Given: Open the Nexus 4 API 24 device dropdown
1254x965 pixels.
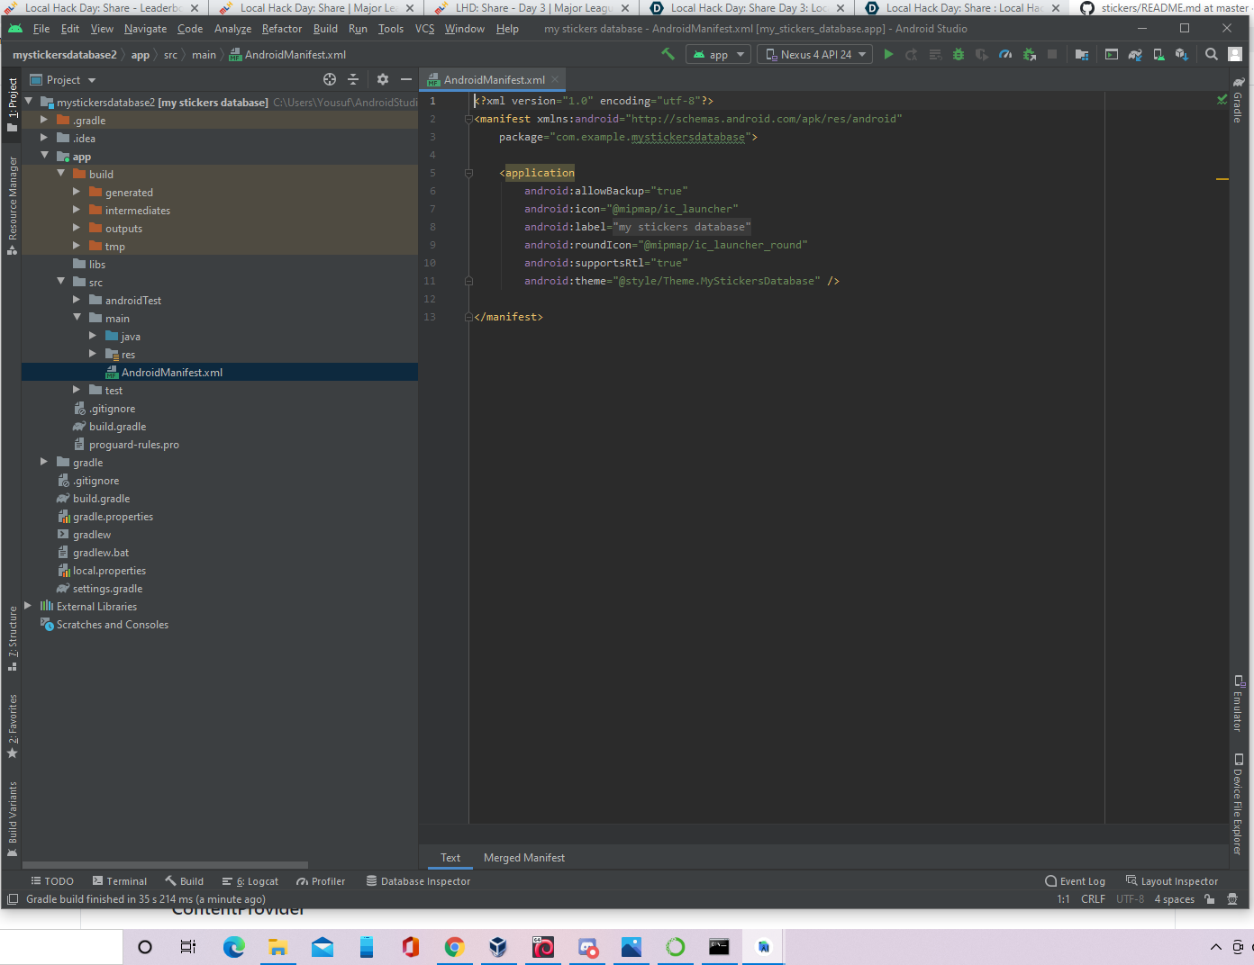Looking at the screenshot, I should pyautogui.click(x=815, y=55).
